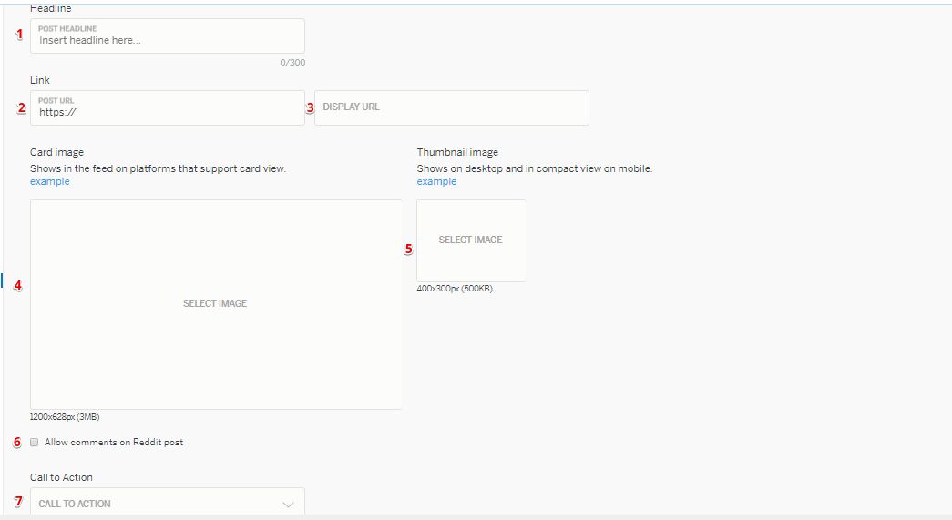952x520 pixels.
Task: Click the CALL TO ACTION placeholder text
Action: (75, 504)
